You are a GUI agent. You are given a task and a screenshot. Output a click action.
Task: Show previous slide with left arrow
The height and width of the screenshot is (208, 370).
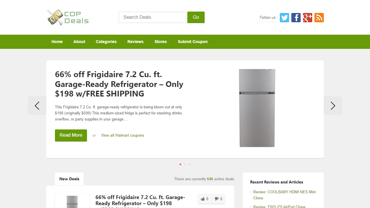(37, 106)
